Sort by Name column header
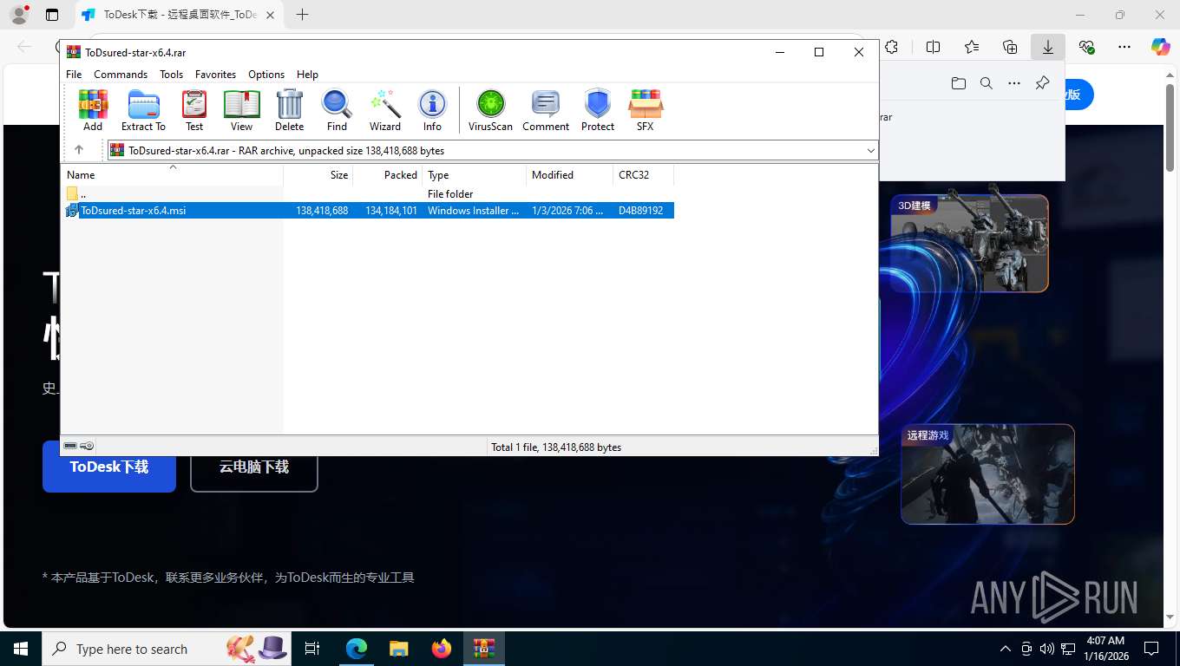The image size is (1180, 666). click(x=172, y=174)
